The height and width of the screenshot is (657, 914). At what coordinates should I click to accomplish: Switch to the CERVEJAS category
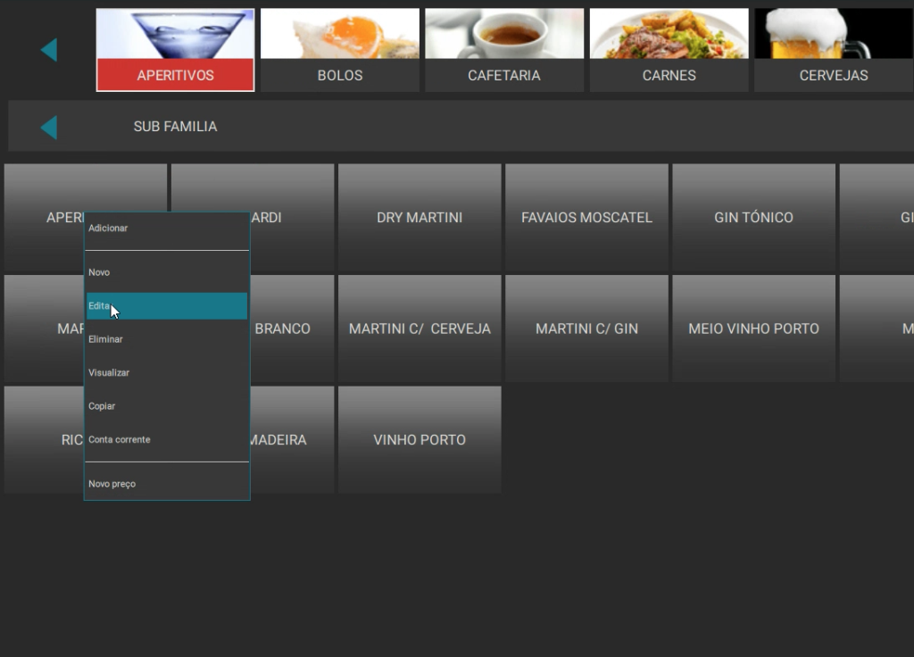(833, 50)
